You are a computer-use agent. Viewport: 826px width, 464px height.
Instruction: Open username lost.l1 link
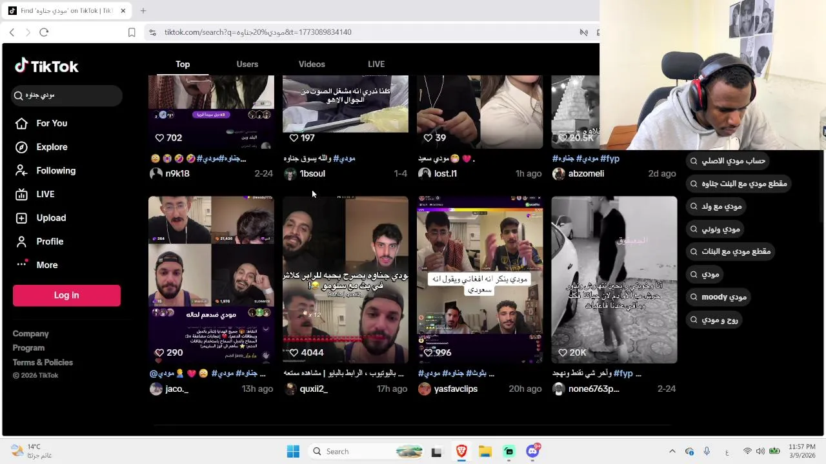[445, 173]
